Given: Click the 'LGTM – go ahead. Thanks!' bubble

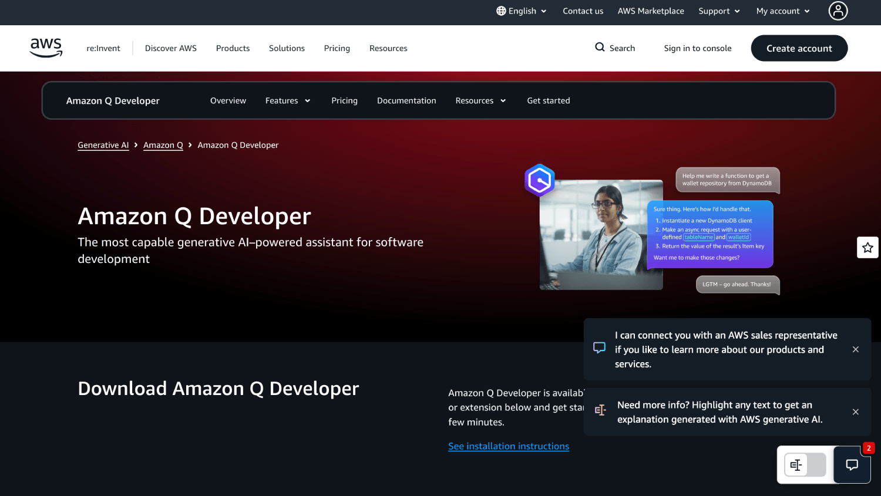Looking at the screenshot, I should tap(738, 285).
